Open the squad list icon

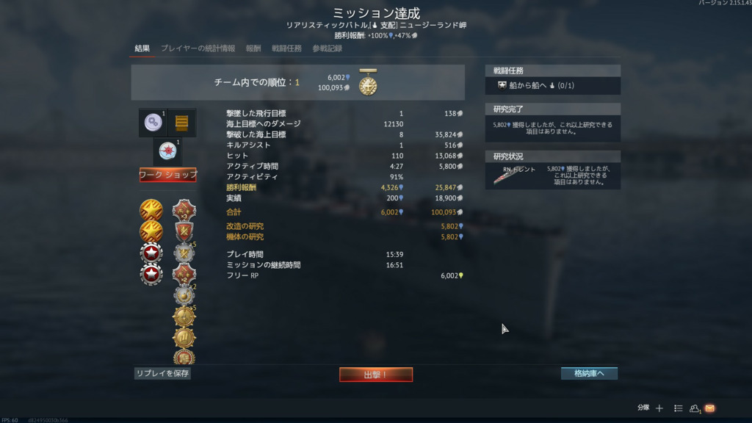tap(678, 408)
